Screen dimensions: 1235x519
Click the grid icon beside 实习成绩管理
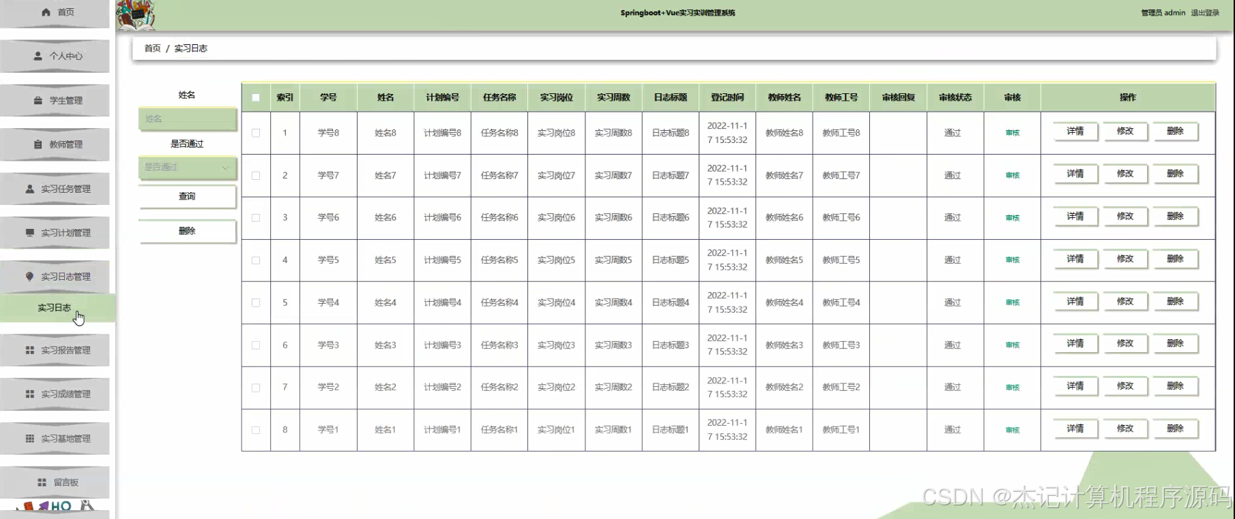coord(29,394)
